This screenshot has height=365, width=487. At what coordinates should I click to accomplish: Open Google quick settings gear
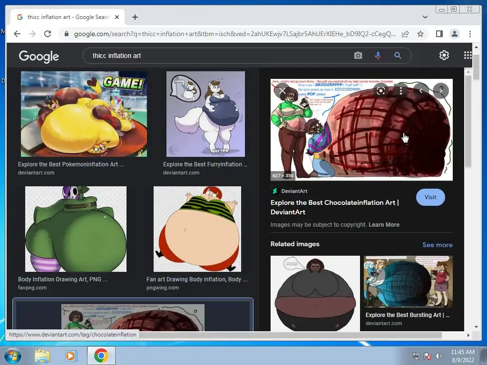[444, 55]
